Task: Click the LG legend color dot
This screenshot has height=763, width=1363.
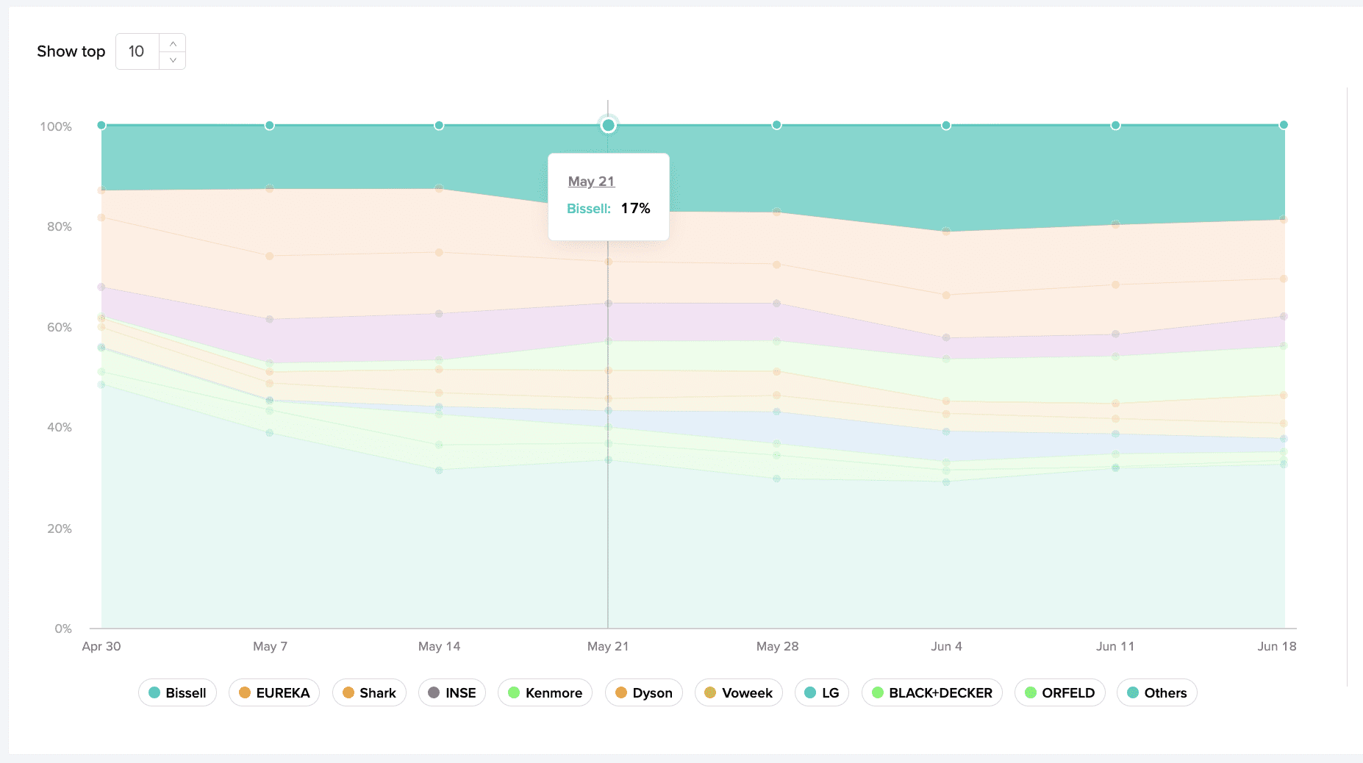Action: tap(810, 692)
